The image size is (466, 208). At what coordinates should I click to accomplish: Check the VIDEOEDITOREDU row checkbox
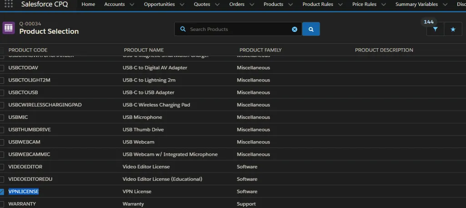coord(1,179)
